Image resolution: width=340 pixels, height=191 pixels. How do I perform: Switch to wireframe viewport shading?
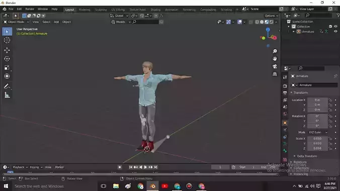point(257,22)
